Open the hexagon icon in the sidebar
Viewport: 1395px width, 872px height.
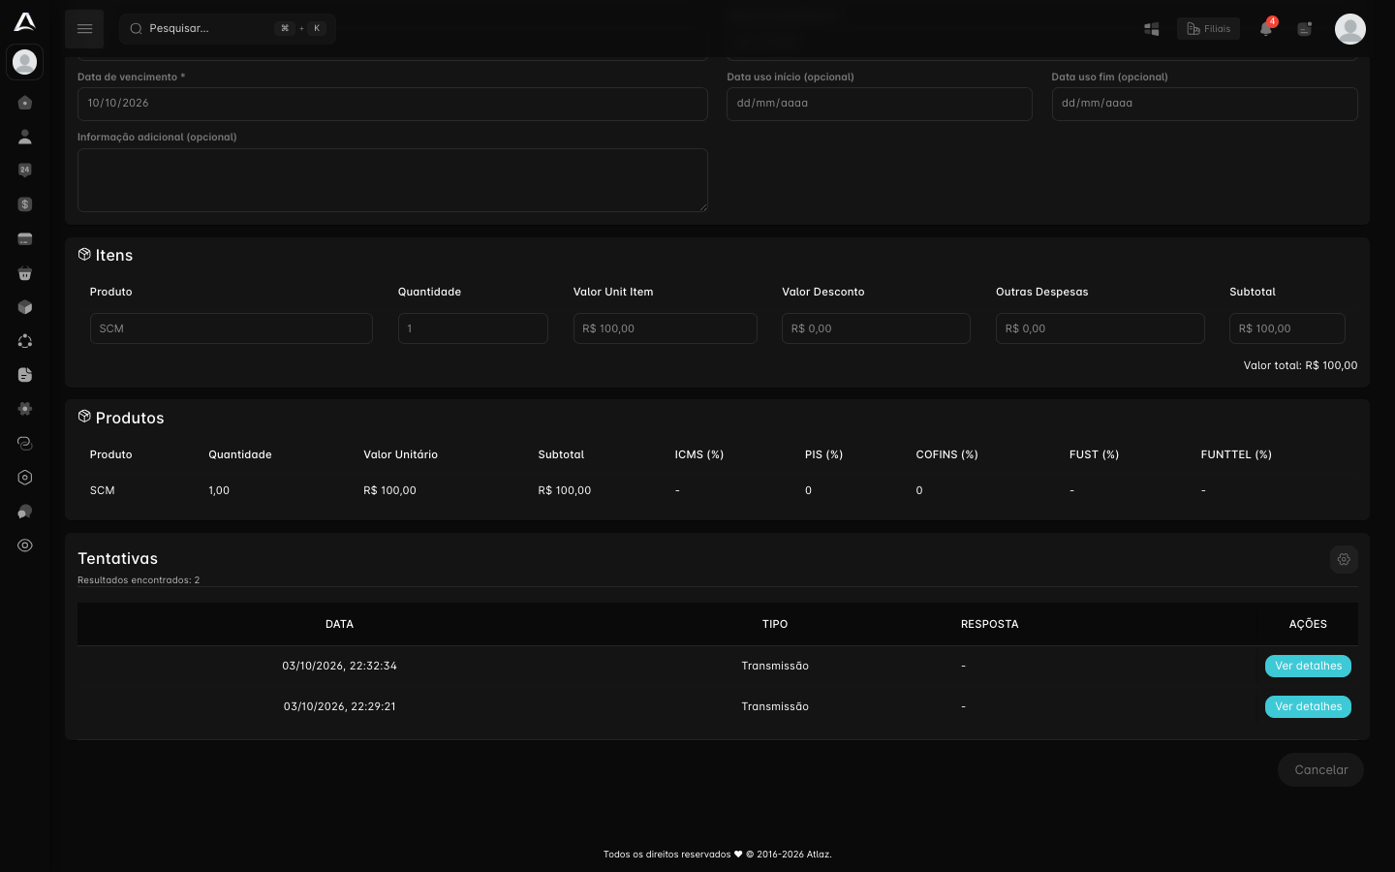coord(25,478)
